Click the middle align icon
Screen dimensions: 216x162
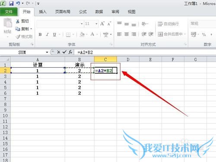127,24
